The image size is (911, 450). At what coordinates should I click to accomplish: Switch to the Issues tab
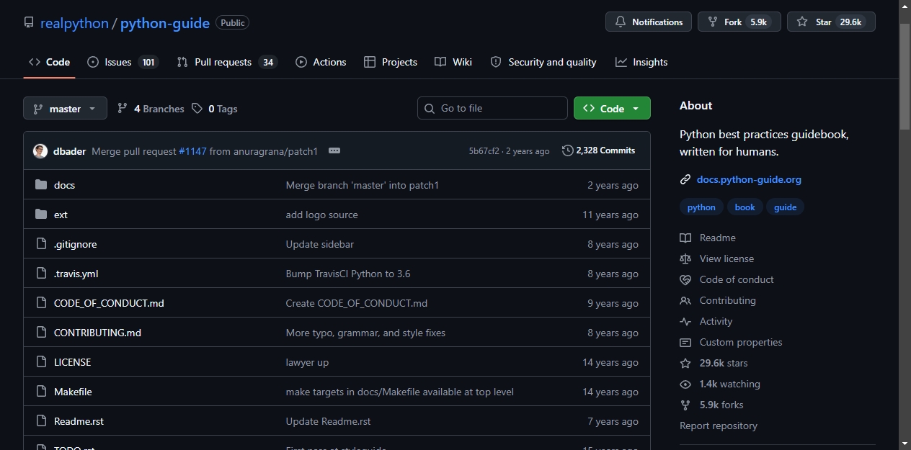(123, 62)
